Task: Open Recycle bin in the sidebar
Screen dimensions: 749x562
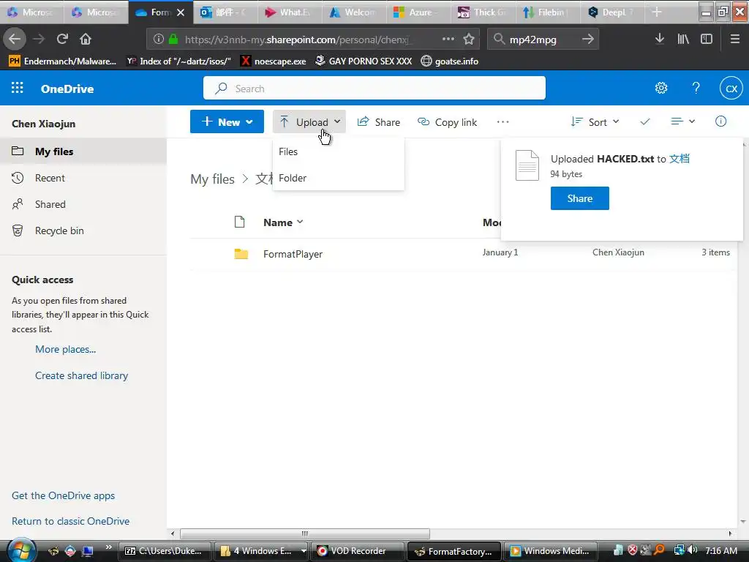Action: click(83, 231)
